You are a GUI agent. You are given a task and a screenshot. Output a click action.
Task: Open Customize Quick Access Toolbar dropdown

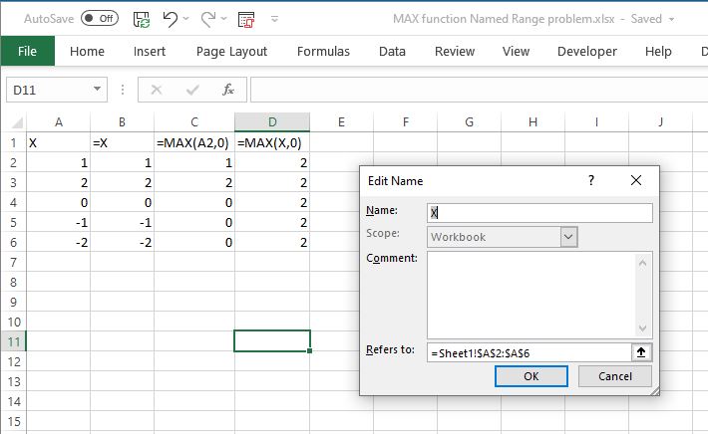tap(274, 19)
